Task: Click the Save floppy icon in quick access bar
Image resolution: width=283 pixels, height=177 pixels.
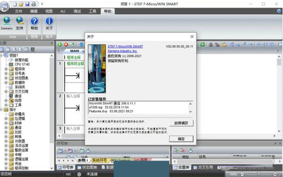Action: pos(27,4)
